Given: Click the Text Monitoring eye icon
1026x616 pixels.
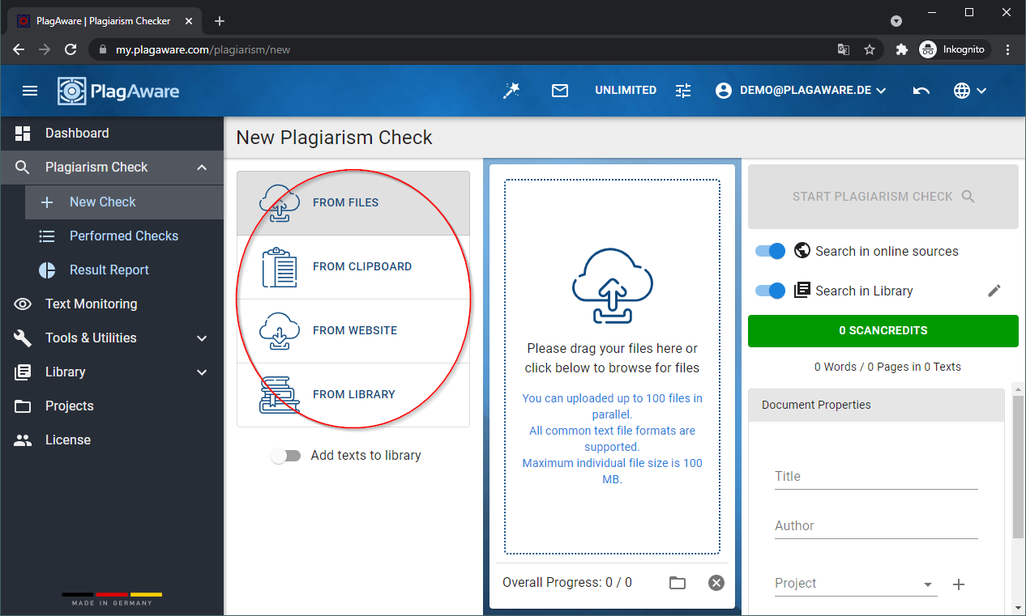Looking at the screenshot, I should (x=23, y=304).
